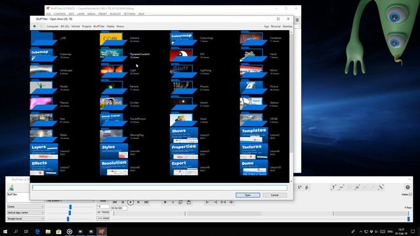Click the back arrow in dialog
This screenshot has width=420, height=236.
click(35, 26)
